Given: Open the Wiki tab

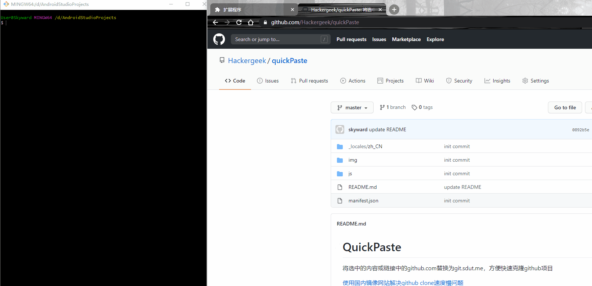Looking at the screenshot, I should click(x=425, y=81).
